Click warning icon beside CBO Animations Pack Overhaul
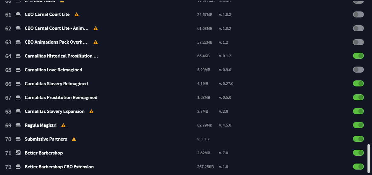Screen dimensions: 372x175 96,42
